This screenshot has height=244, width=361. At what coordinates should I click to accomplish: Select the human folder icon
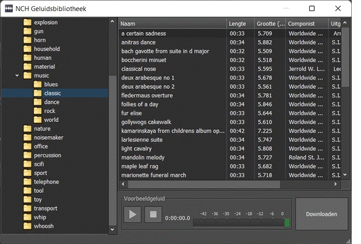[x=27, y=58]
